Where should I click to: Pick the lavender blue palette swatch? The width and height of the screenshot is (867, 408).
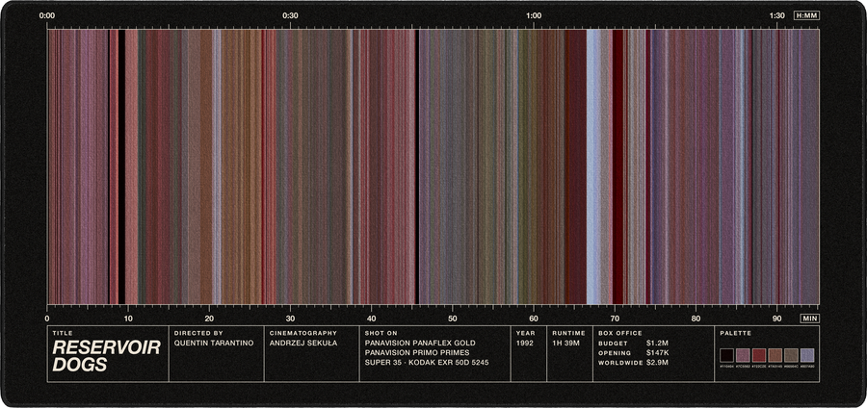click(807, 355)
